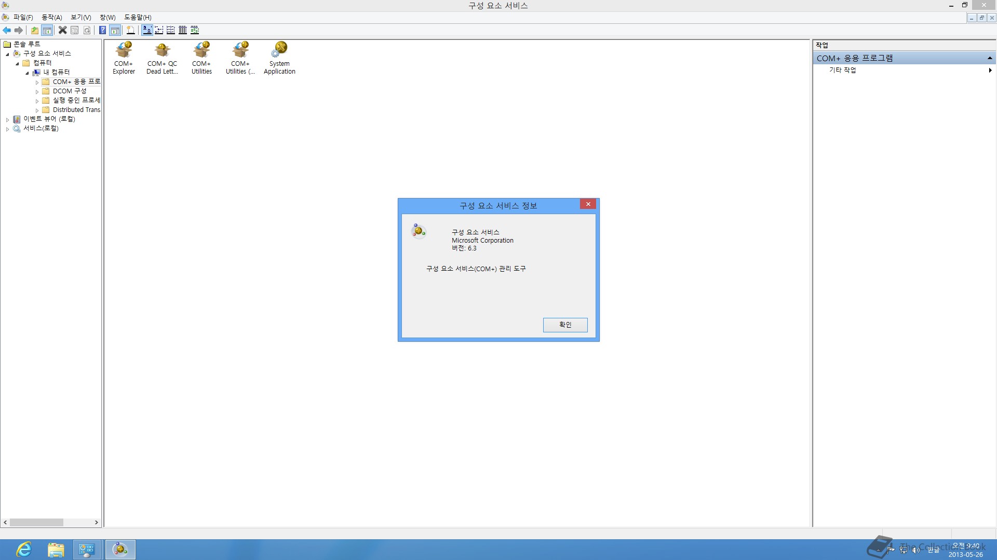Toggle the console tree show/hide toolbar button
The image size is (997, 560).
pyautogui.click(x=47, y=30)
